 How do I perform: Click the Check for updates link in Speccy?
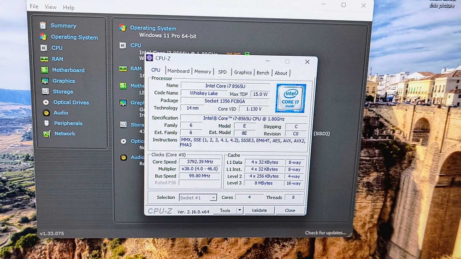(325, 233)
